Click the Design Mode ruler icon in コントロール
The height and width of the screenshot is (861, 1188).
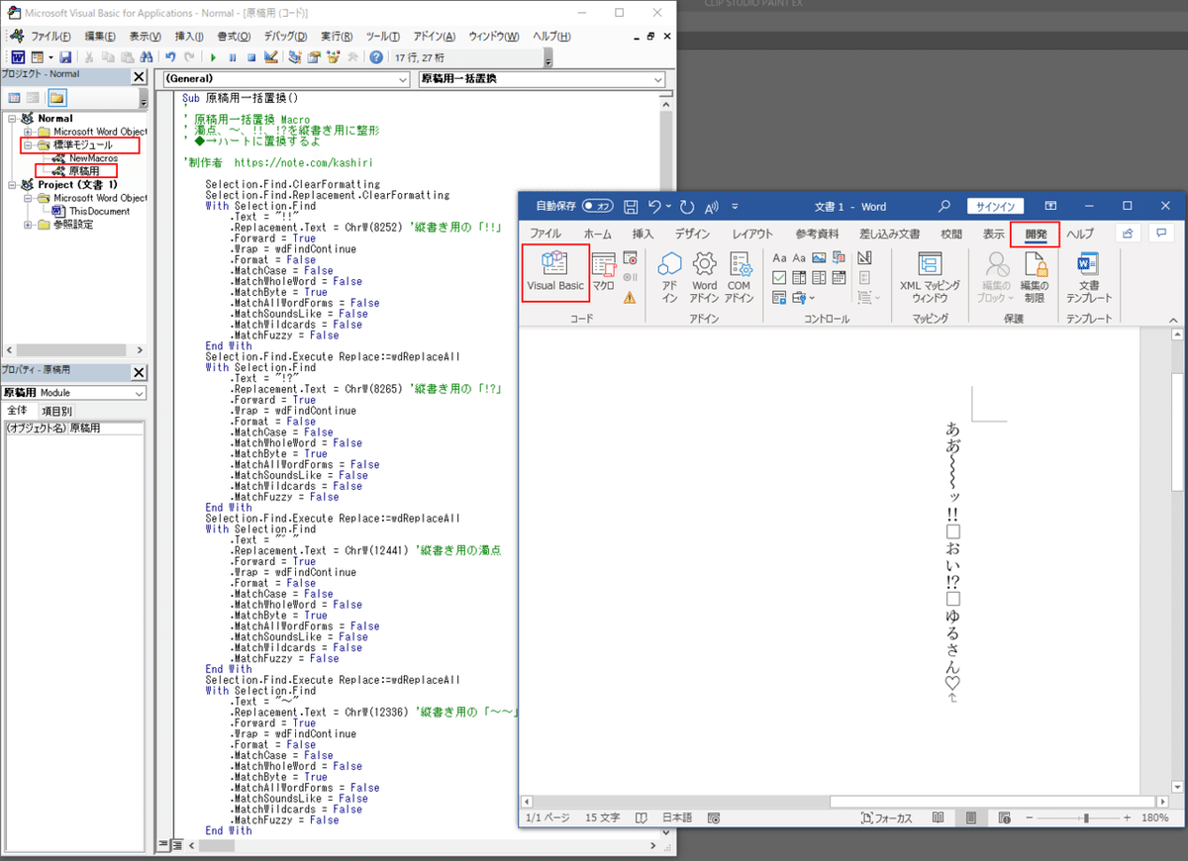[864, 259]
